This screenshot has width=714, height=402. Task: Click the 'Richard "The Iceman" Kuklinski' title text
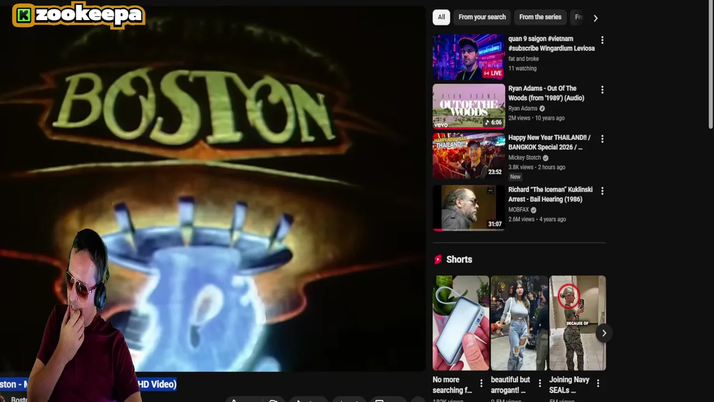click(x=550, y=194)
